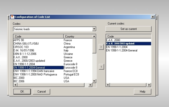Cancel the Configuration of Code List dialog
Screen dimensions: 169x107
pyautogui.click(x=41, y=92)
